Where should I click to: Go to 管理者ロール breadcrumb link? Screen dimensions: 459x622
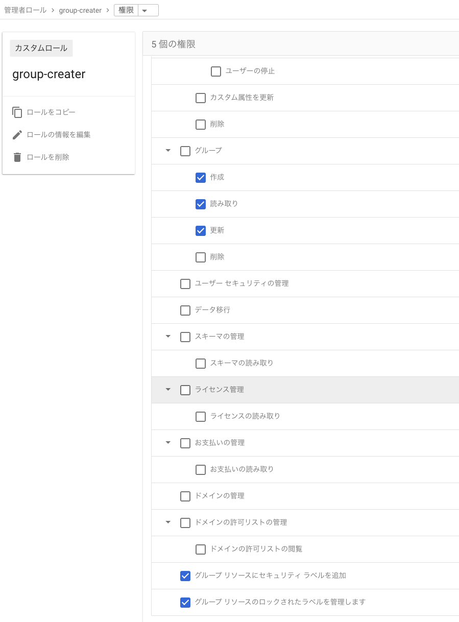pyautogui.click(x=25, y=10)
